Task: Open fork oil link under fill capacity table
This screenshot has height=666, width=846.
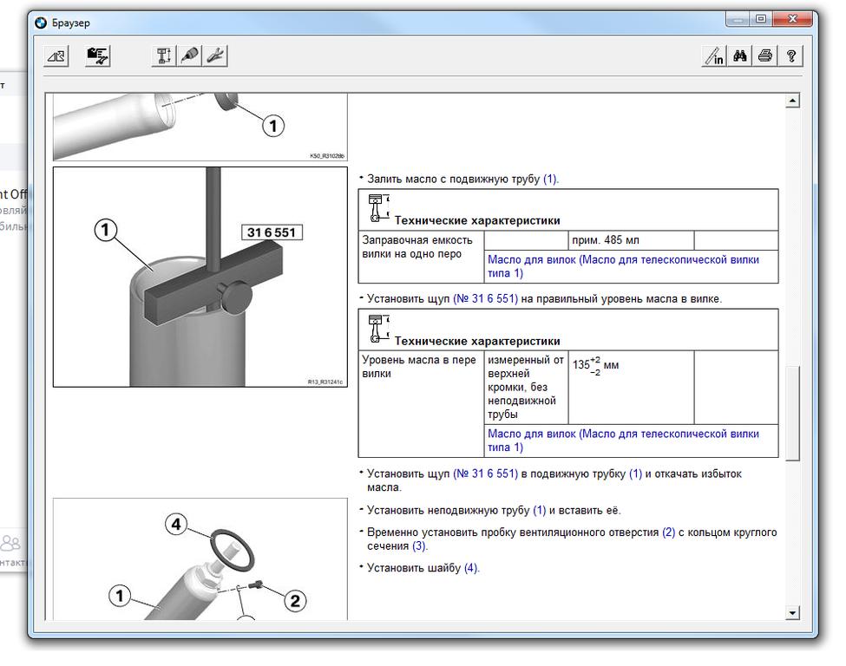Action: pos(623,266)
